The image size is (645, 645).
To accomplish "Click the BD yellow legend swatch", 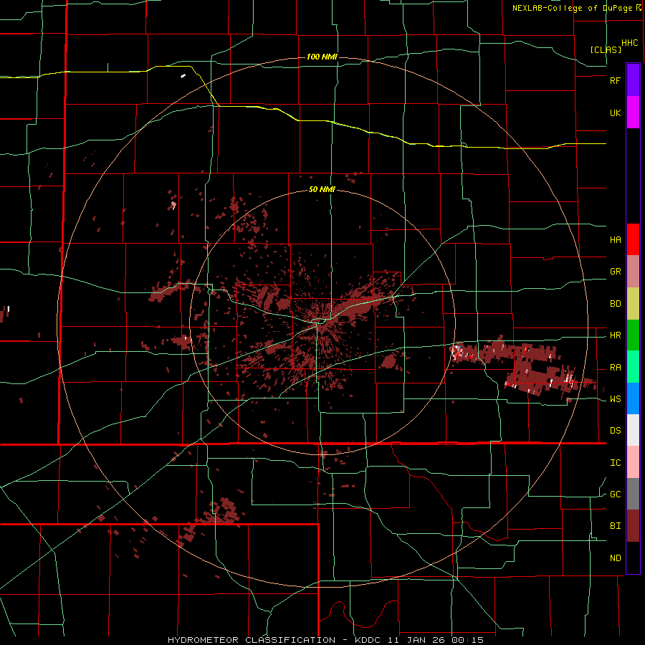I will coord(633,304).
